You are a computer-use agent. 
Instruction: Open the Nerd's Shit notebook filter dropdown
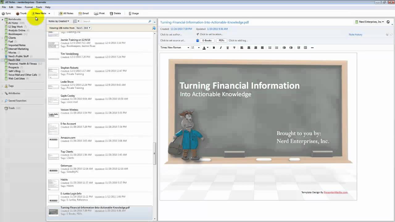83,28
